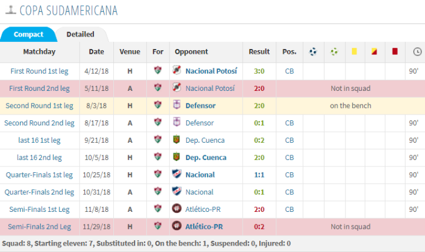Open the 1:1 result against Nacional
The image size is (425, 252).
click(x=259, y=175)
